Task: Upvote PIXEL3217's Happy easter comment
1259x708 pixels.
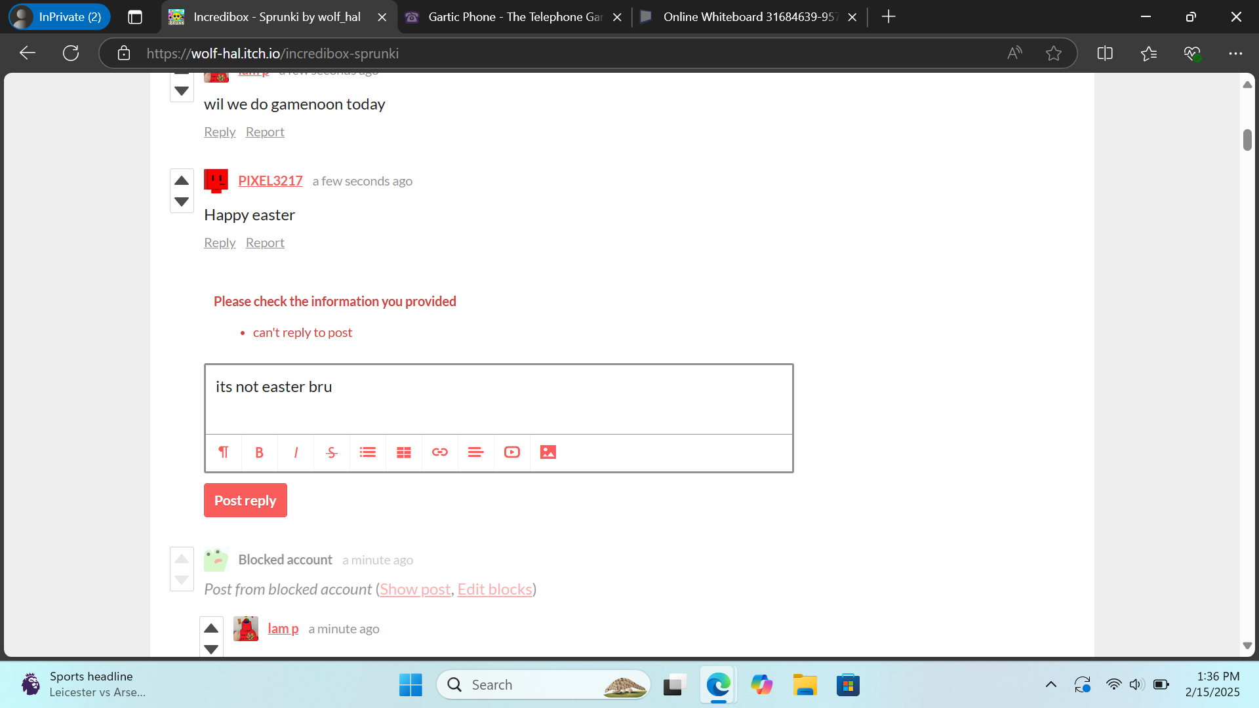Action: [x=182, y=181]
